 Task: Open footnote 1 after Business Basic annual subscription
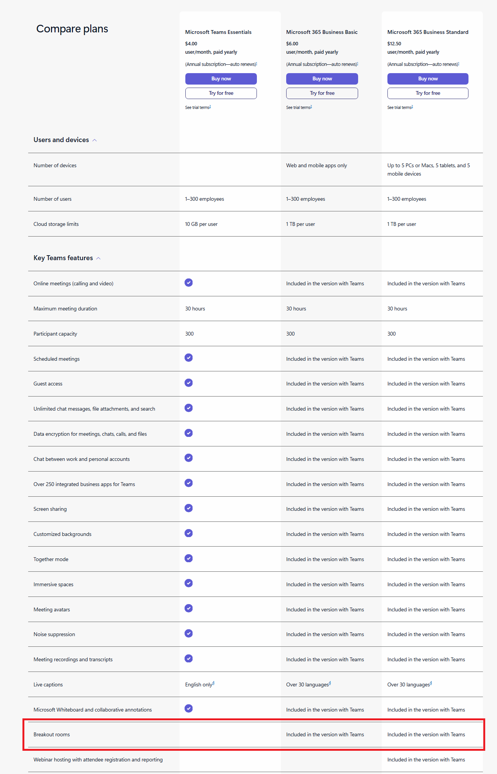357,63
